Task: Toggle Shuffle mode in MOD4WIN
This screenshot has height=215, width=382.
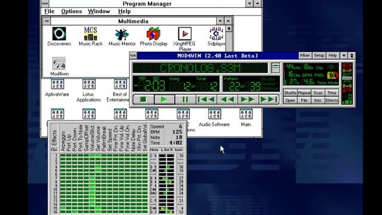Action: 290,93
